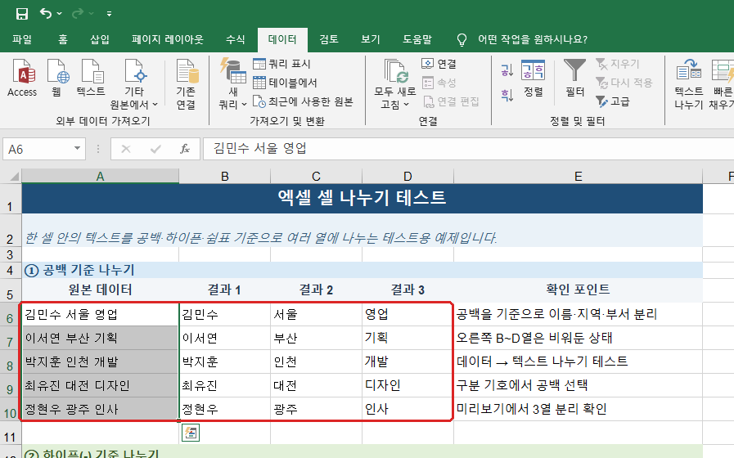Click the sort descending icon

click(507, 95)
